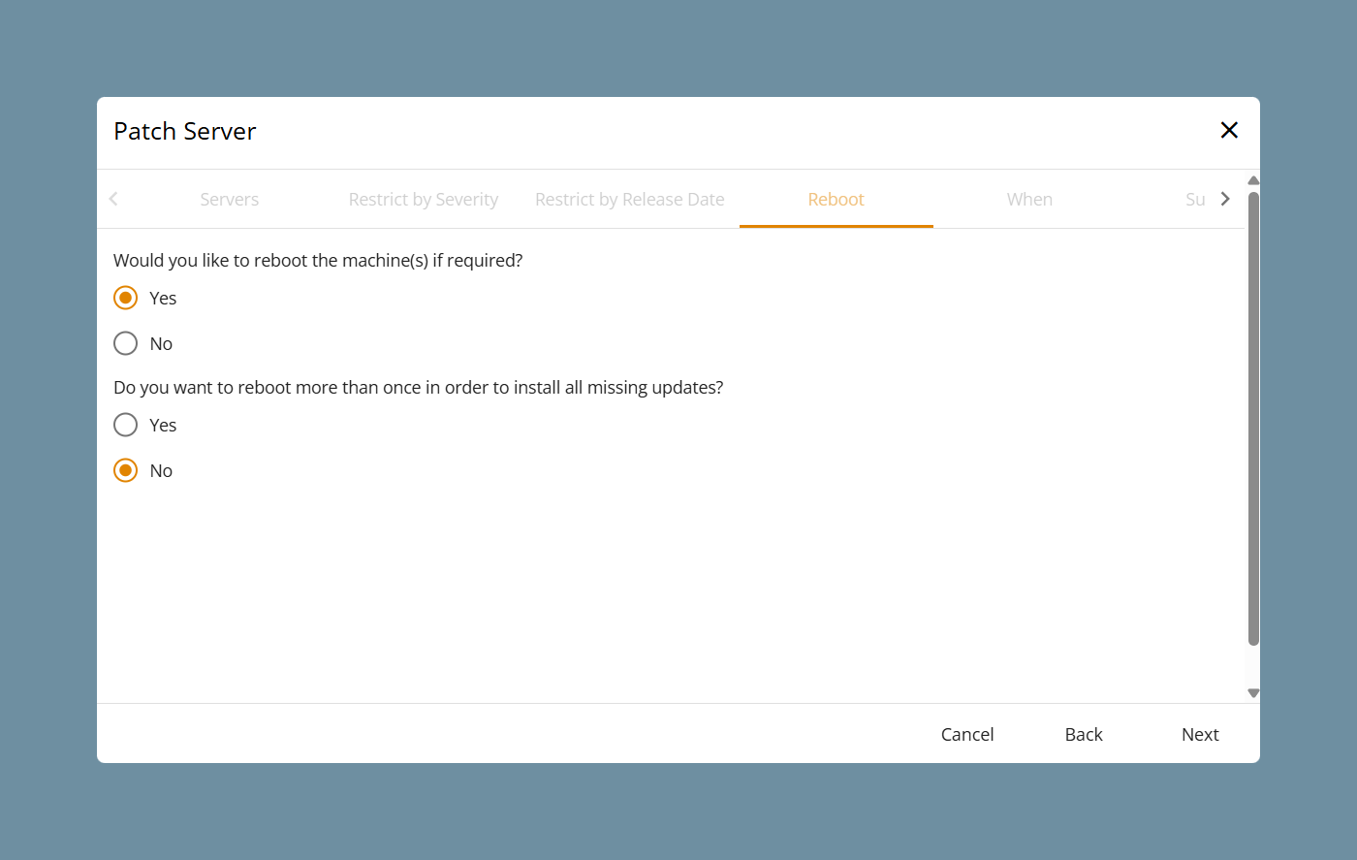Click the Cancel button
Viewport: 1357px width, 860px height.
pos(967,734)
